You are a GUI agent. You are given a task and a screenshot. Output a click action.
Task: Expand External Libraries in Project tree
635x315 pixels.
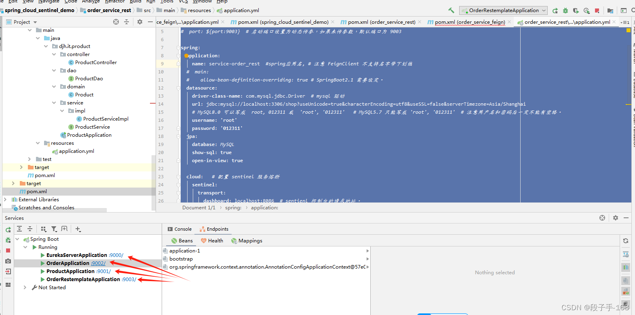(5, 200)
